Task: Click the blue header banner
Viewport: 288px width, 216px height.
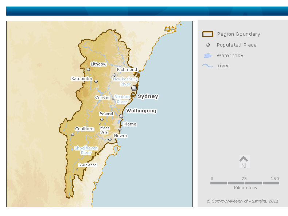Action: click(147, 11)
